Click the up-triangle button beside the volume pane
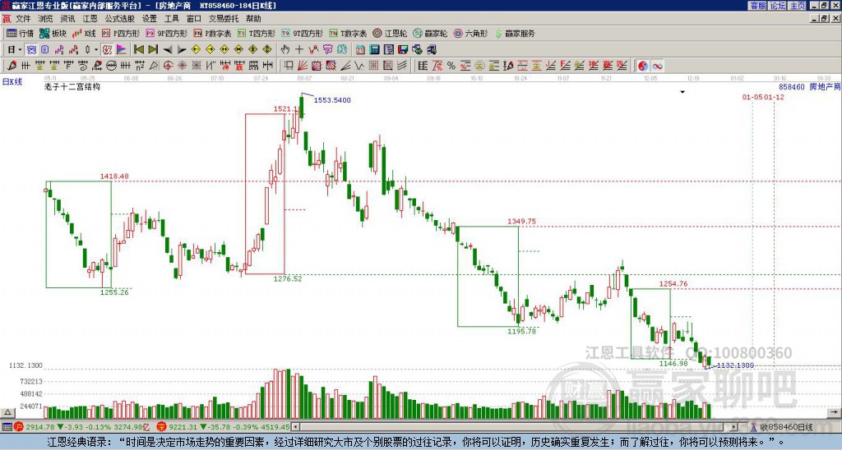842x450 pixels. click(x=7, y=412)
